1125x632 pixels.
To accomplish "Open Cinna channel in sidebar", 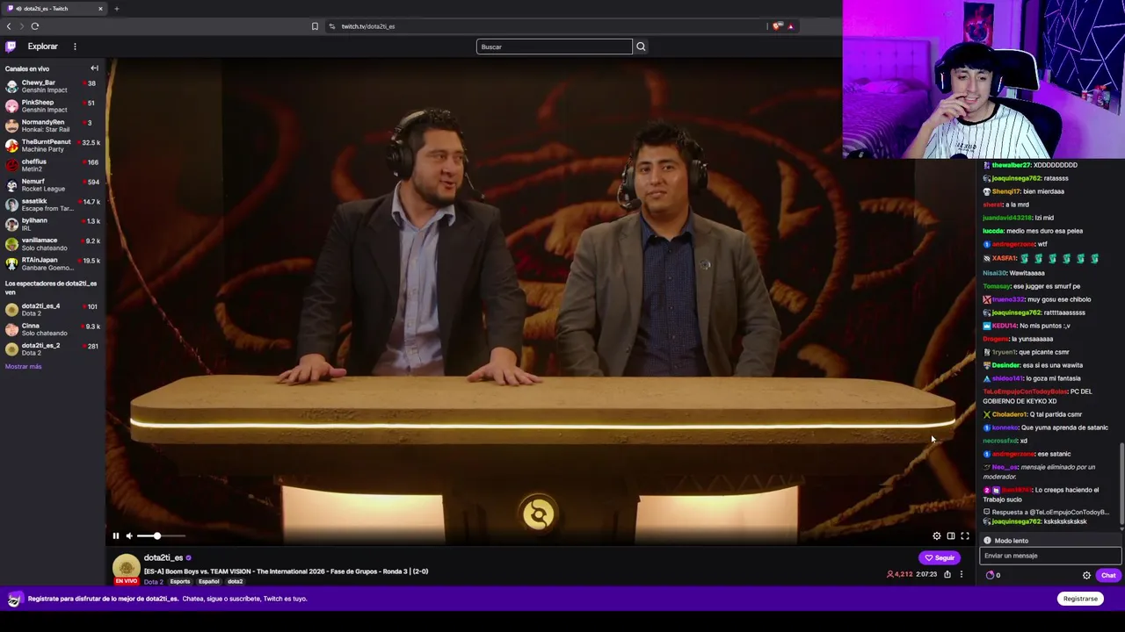I will (x=53, y=329).
